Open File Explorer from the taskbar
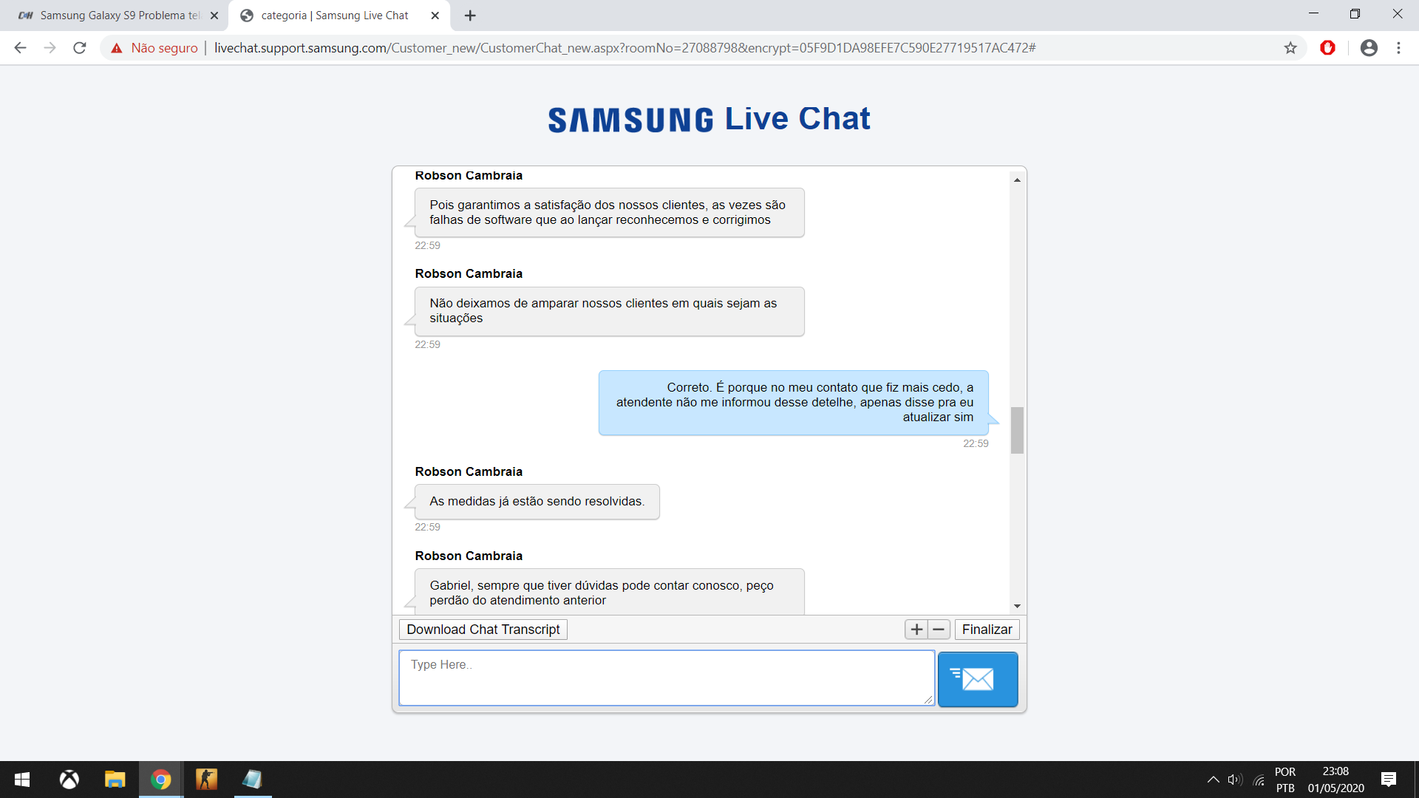Image resolution: width=1419 pixels, height=798 pixels. 115,780
